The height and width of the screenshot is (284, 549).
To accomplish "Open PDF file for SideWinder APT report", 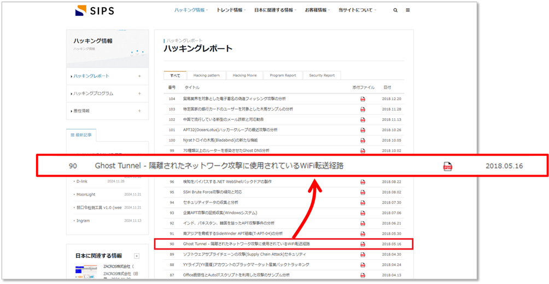I will [363, 234].
